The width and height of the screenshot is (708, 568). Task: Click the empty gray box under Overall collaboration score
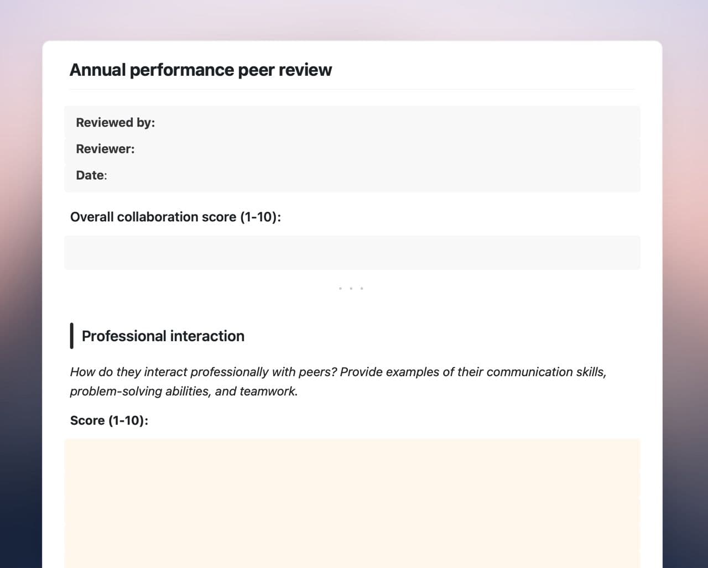point(352,253)
